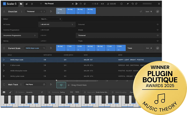Open the hamburger main menu
This screenshot has height=115, width=187.
pyautogui.click(x=159, y=4)
